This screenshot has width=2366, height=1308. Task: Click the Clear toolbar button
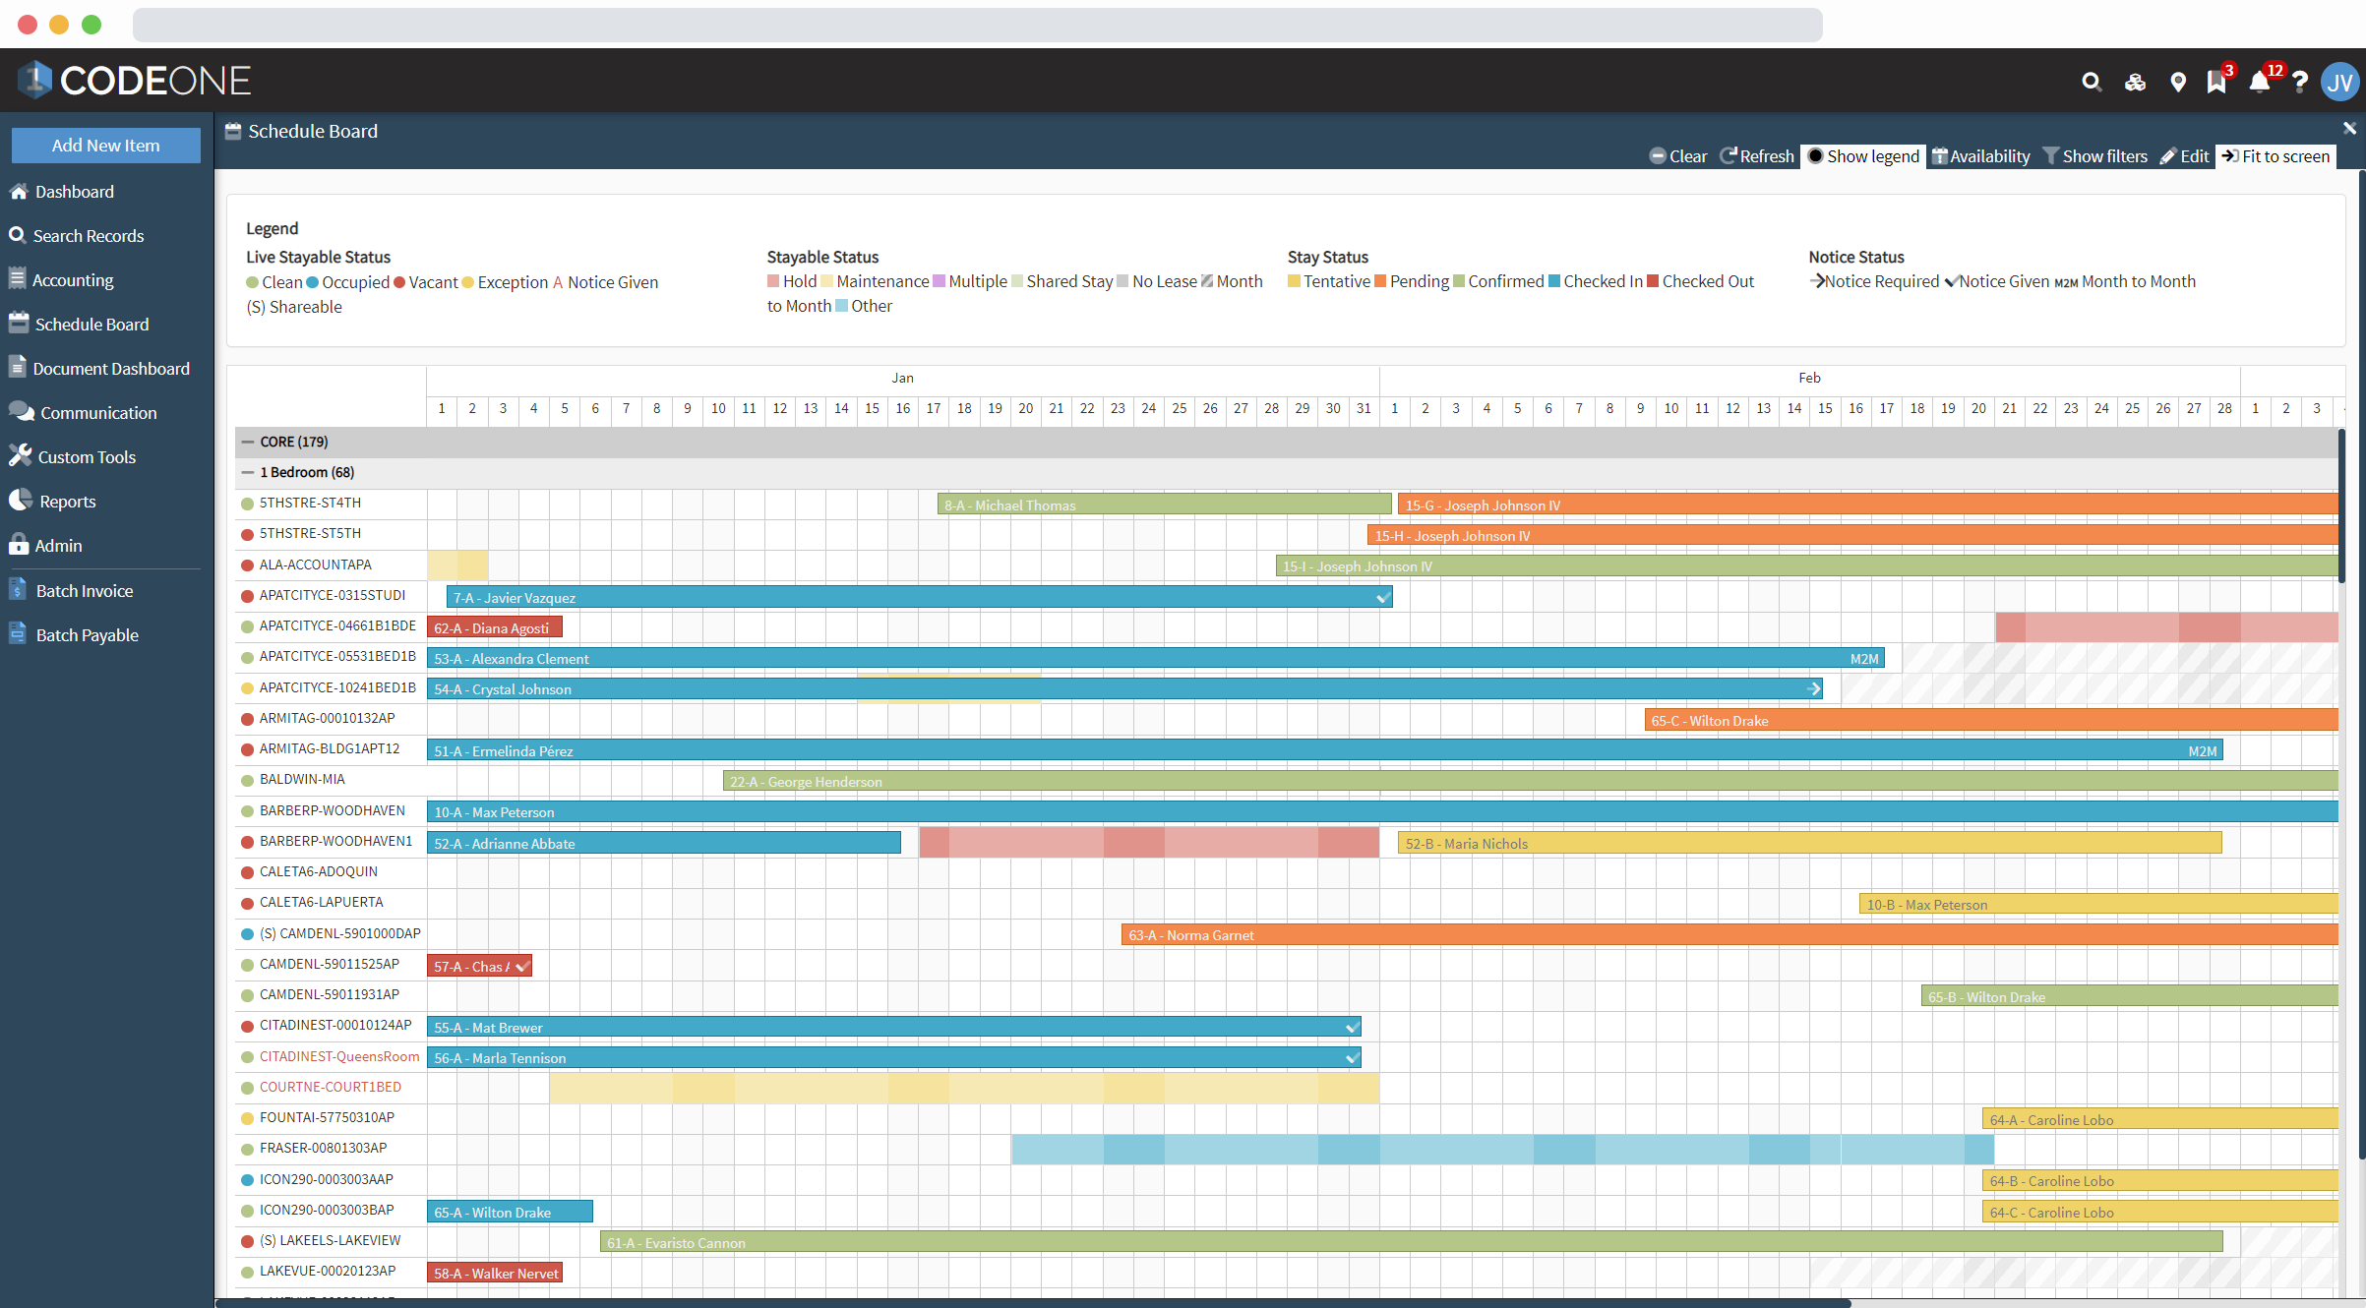pyautogui.click(x=1678, y=156)
